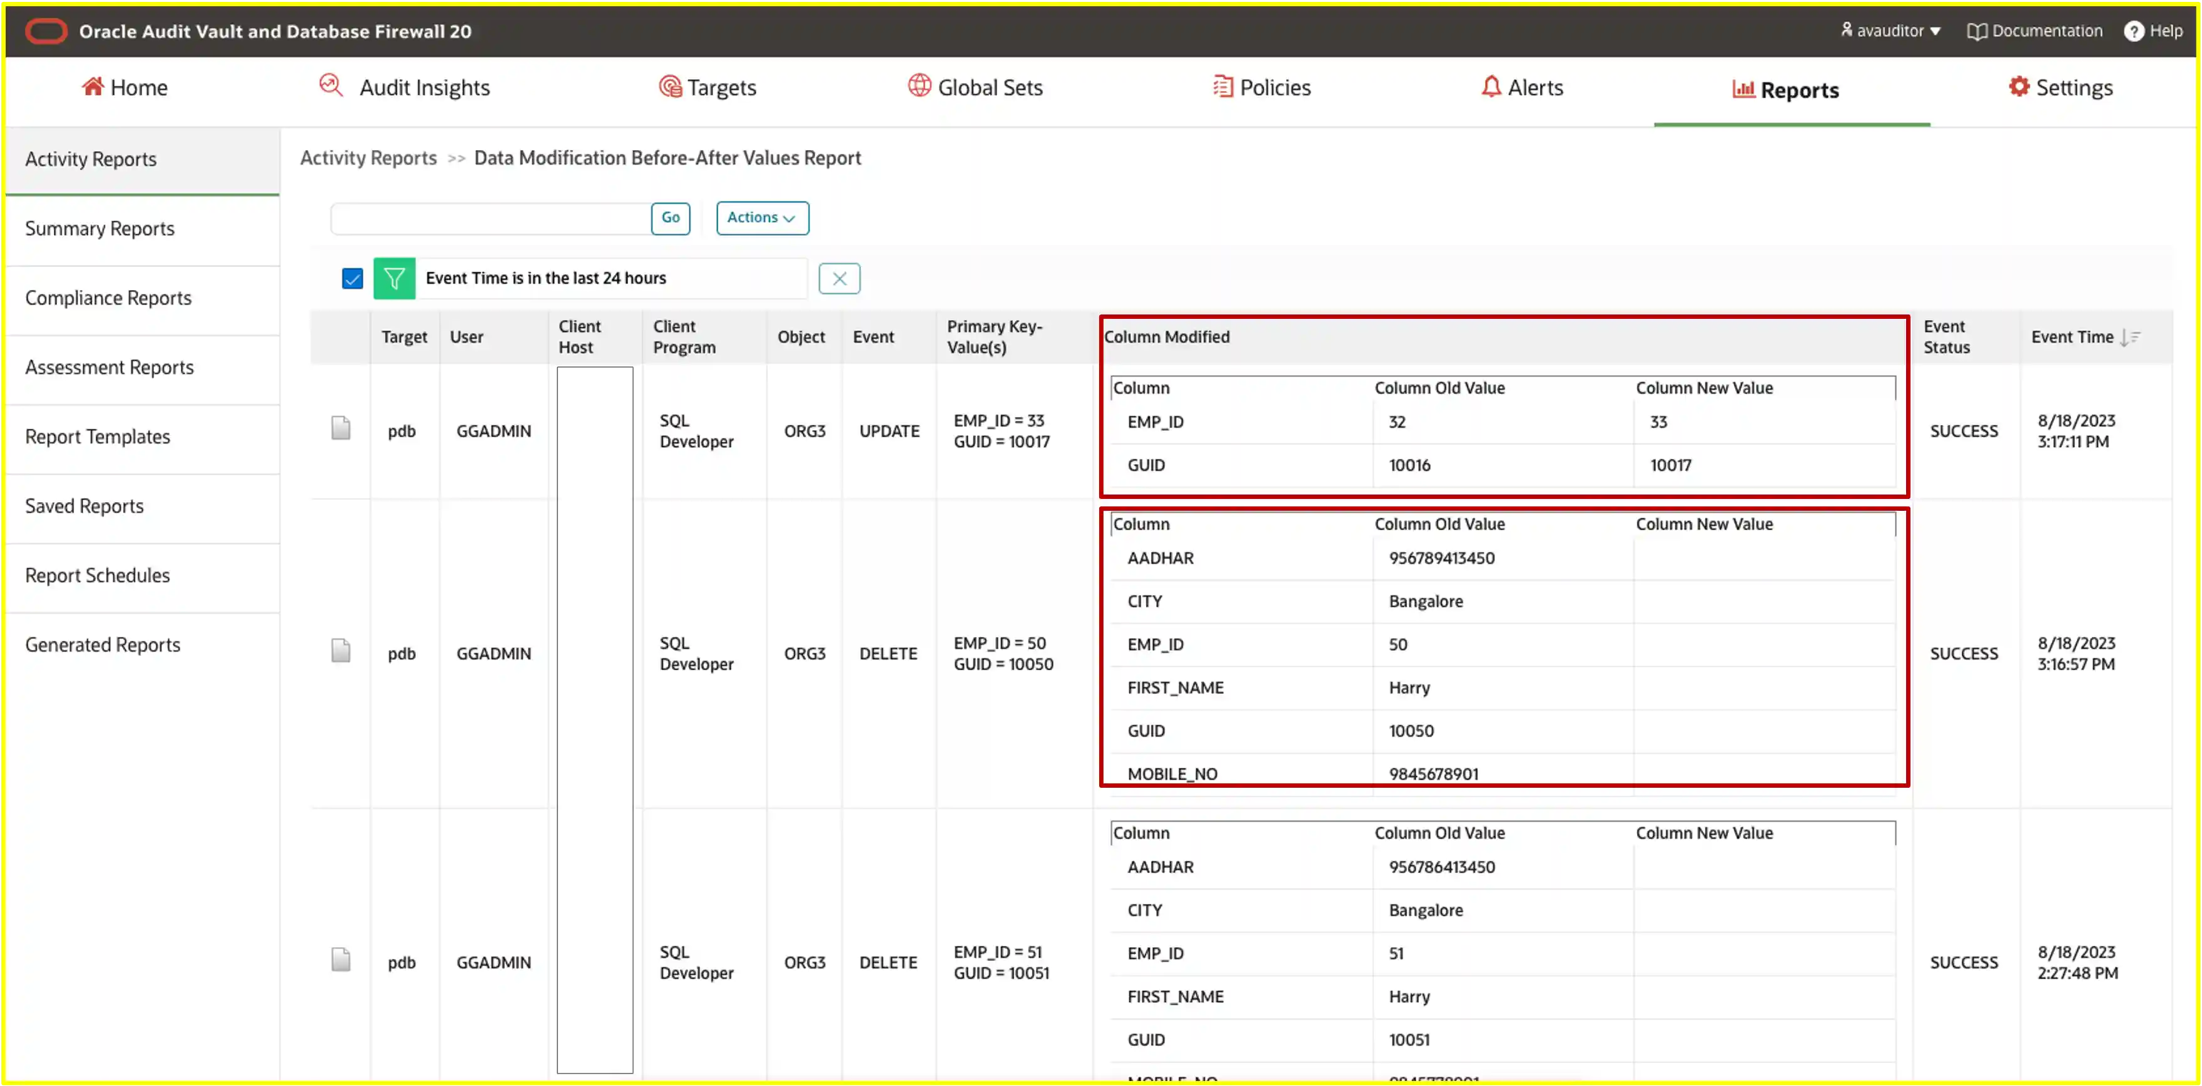Open Summary Reports in sidebar

(x=143, y=228)
